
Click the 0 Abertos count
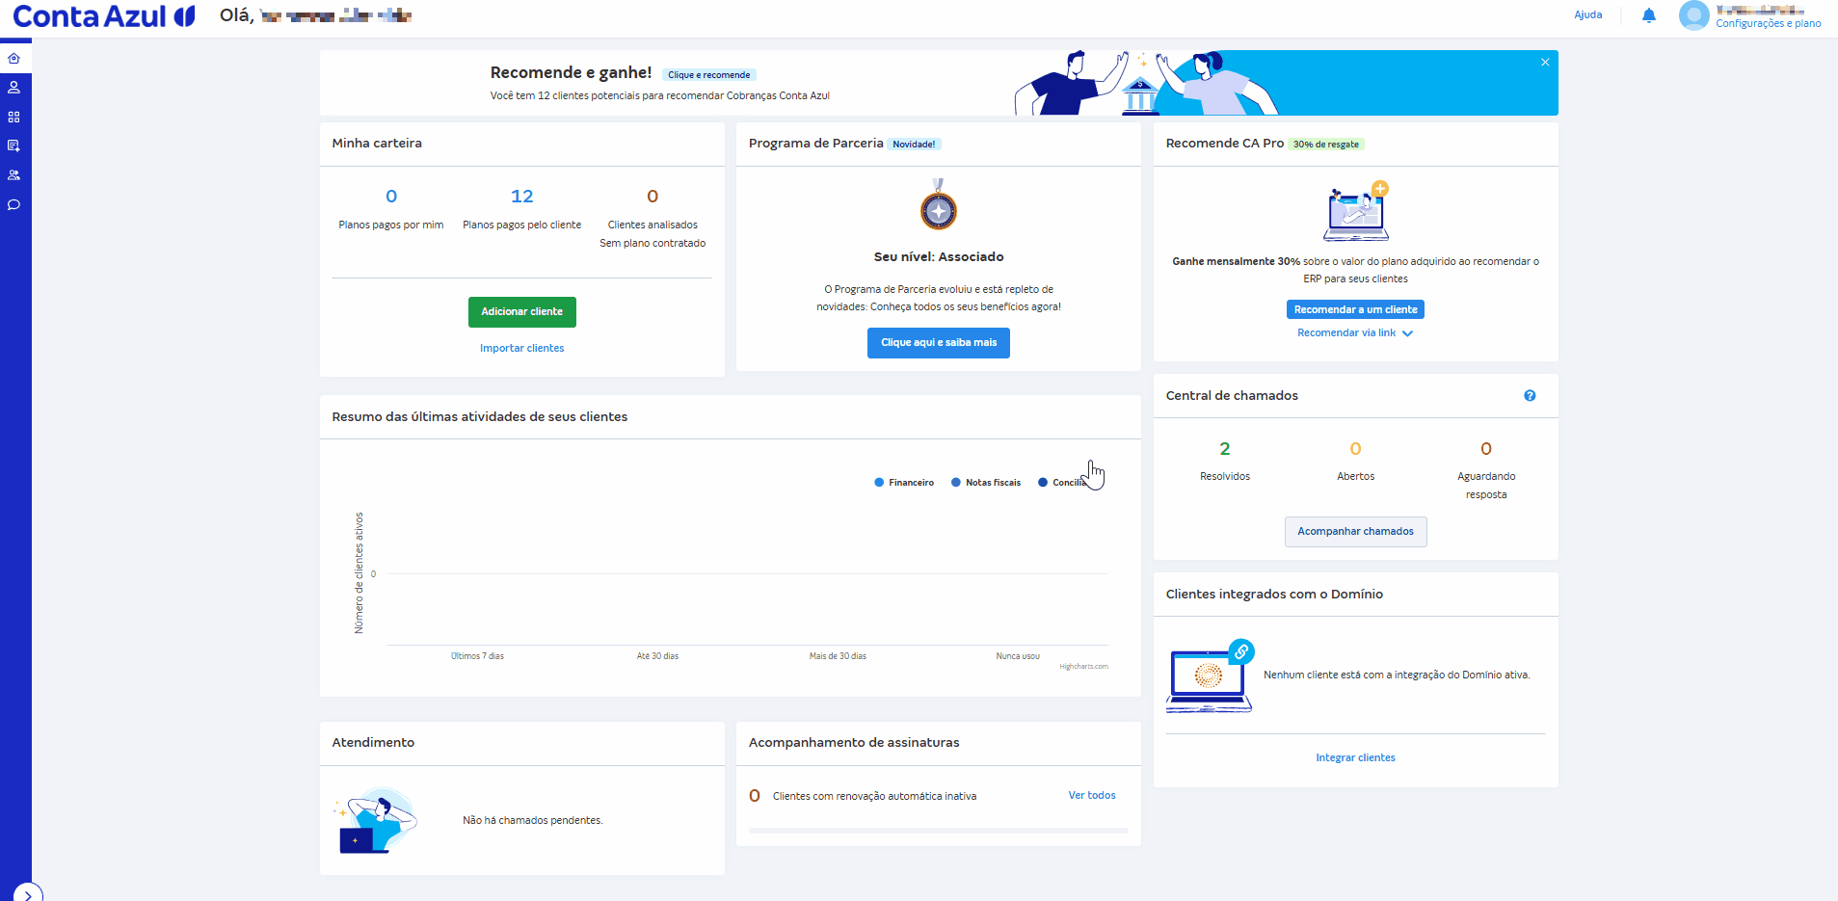[1355, 449]
